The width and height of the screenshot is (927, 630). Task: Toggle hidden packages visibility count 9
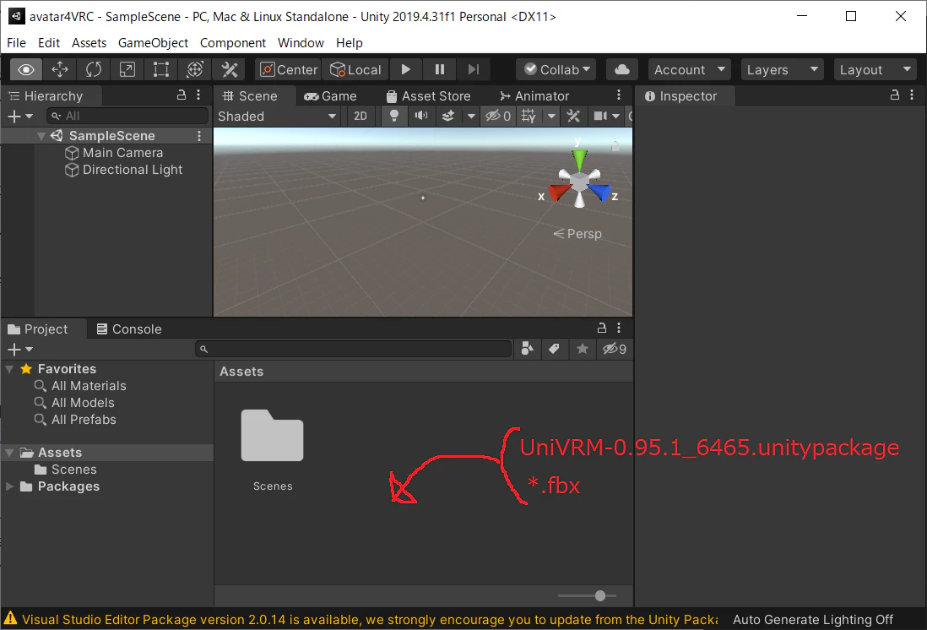(x=615, y=349)
